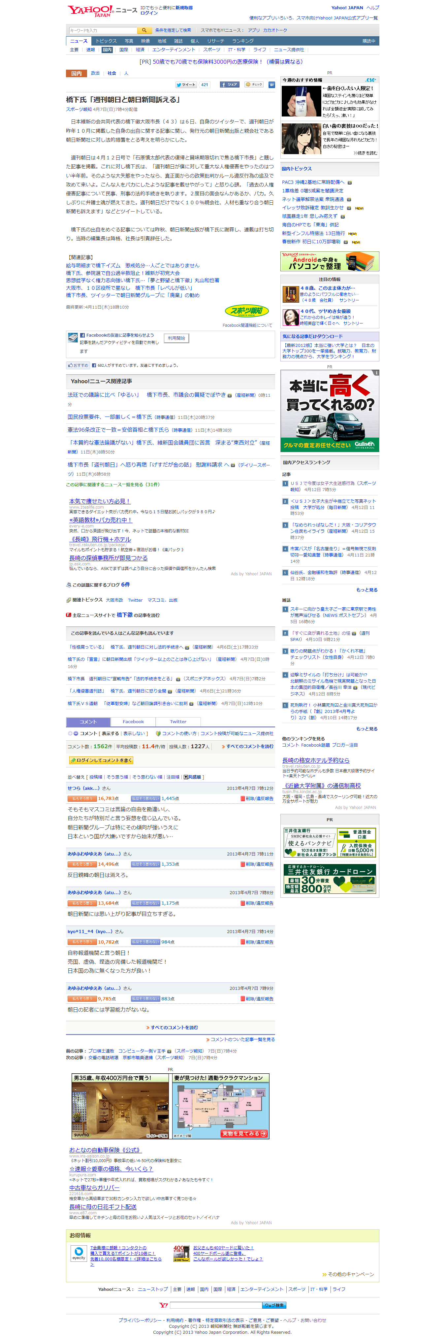The height and width of the screenshot is (1342, 445).
Task: Click the Gulliver car purchase banner ad
Action: tap(330, 411)
